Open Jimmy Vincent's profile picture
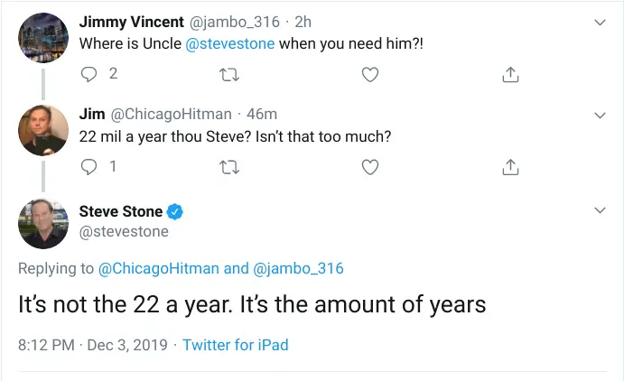 click(x=43, y=38)
